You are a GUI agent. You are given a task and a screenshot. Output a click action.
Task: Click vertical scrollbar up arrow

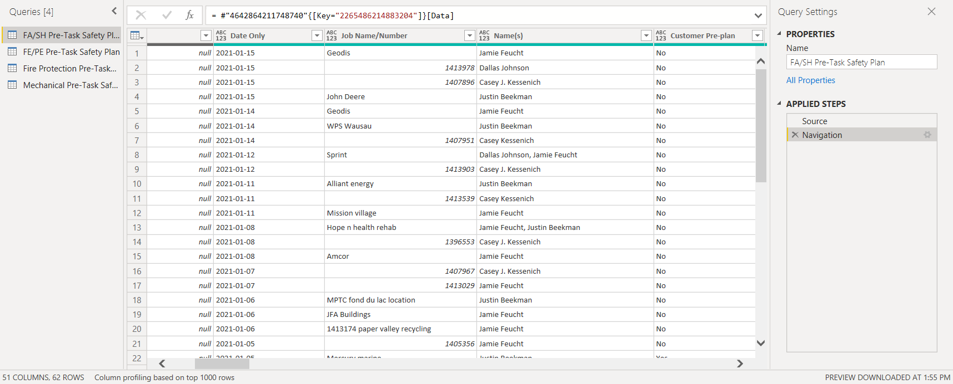tap(761, 61)
